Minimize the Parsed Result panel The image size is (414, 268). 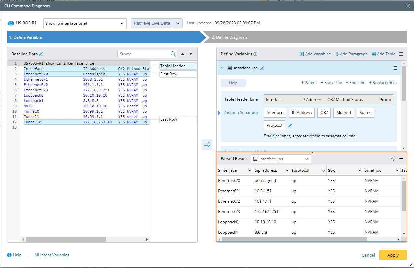click(x=401, y=159)
